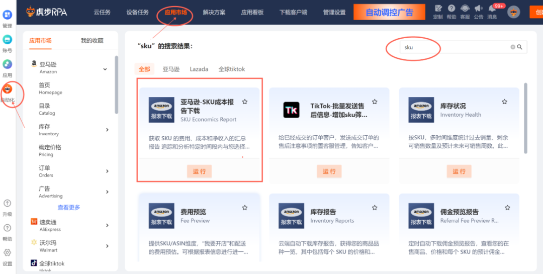Click the left category panel scrollbar
Image resolution: width=543 pixels, height=274 pixels.
[116, 85]
